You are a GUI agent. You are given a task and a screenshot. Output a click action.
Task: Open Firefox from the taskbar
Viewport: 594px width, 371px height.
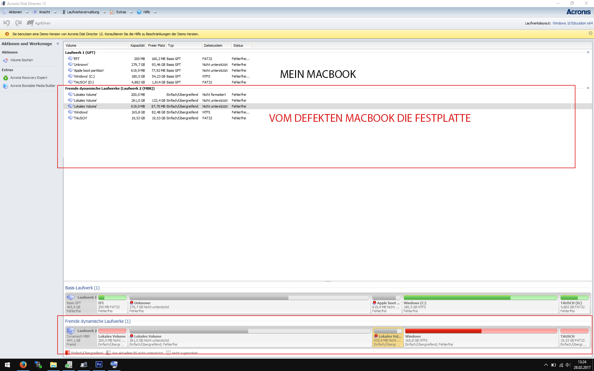[23, 365]
